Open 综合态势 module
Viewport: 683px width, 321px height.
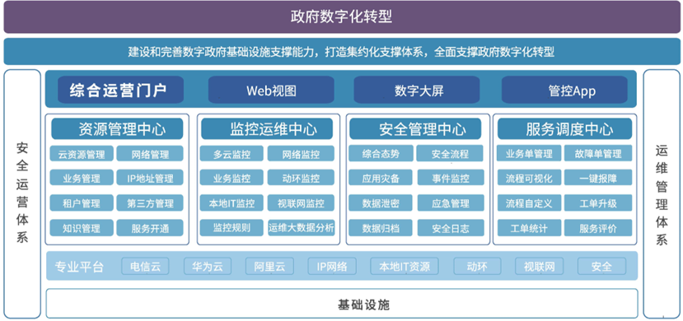click(381, 154)
